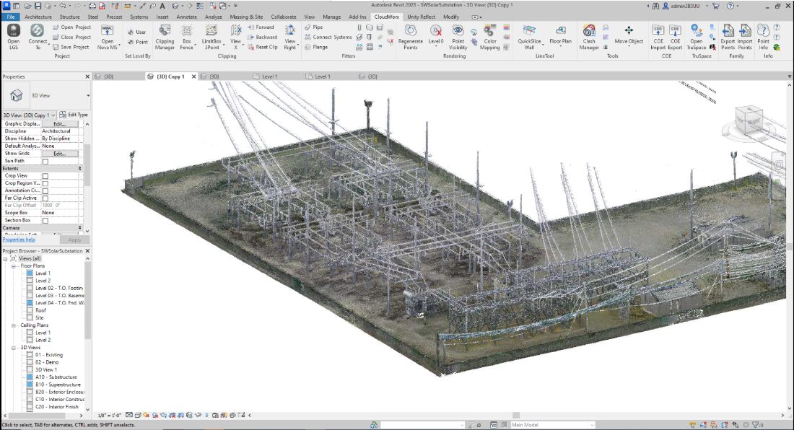Viewport: 794px width, 430px height.
Task: Toggle the Annotation Crop checkbox
Action: pos(45,191)
